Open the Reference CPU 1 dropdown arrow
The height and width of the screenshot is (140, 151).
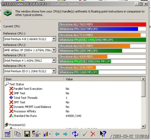click(x=54, y=39)
